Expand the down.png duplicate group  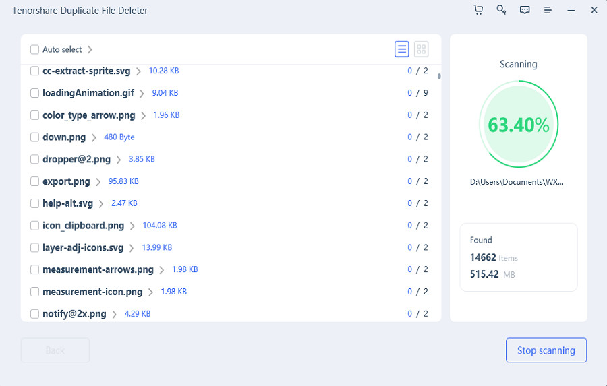tap(94, 137)
